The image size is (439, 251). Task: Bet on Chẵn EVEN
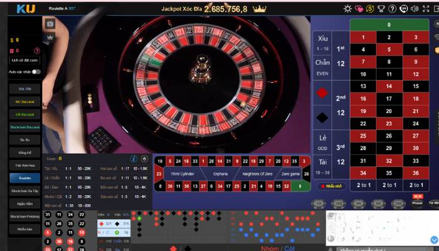coord(322,68)
